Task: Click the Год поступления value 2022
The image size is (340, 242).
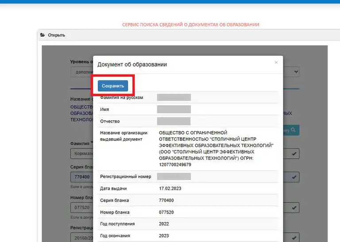Action: tap(164, 224)
